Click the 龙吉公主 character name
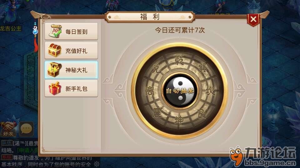Viewport: 300px width, 168px height. [11, 29]
